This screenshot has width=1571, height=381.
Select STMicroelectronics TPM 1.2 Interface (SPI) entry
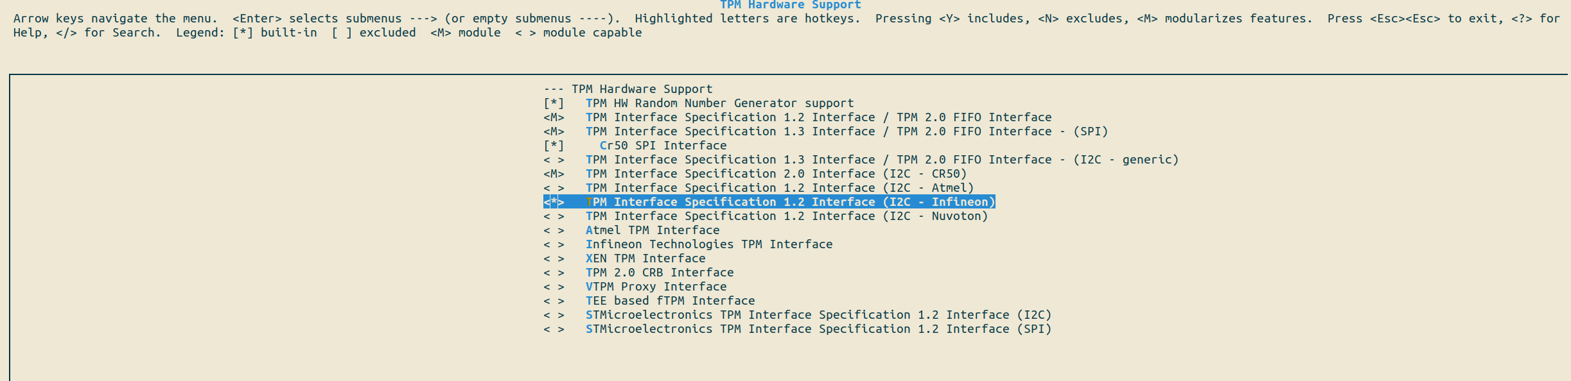tap(818, 329)
